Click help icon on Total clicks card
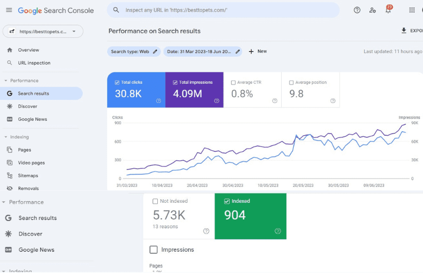The height and width of the screenshot is (273, 423). (158, 101)
